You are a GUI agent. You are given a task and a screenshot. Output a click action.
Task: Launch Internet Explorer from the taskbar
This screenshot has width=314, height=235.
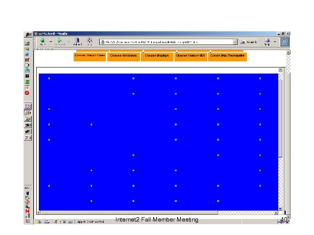27,54
